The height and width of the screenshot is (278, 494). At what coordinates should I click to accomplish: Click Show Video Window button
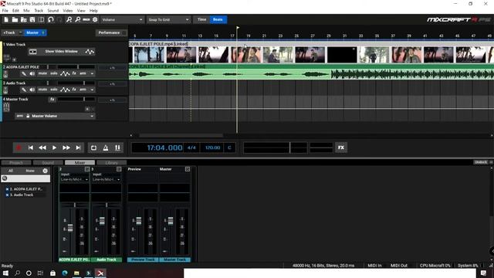(62, 52)
